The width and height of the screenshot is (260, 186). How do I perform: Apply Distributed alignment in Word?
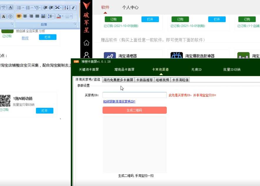click(x=43, y=16)
